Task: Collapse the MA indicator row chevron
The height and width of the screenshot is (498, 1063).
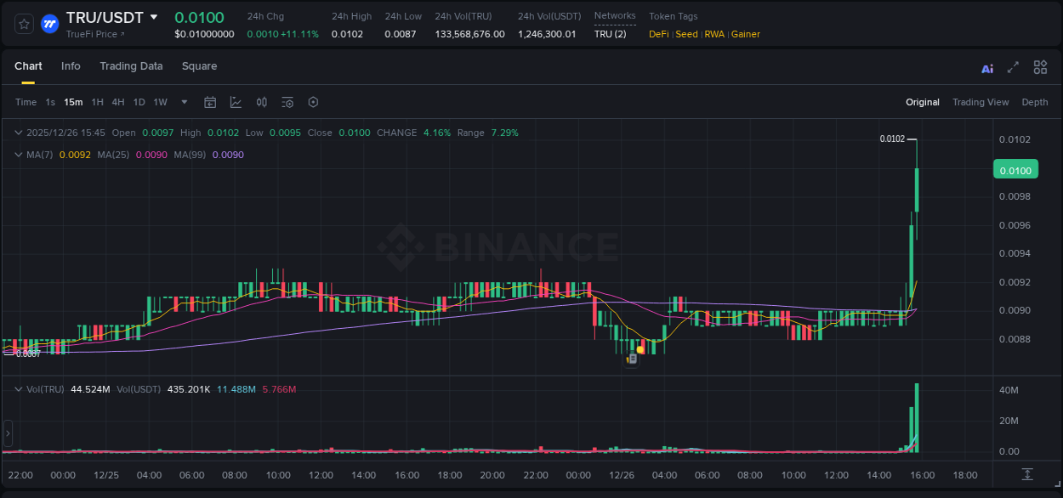Action: [x=18, y=155]
